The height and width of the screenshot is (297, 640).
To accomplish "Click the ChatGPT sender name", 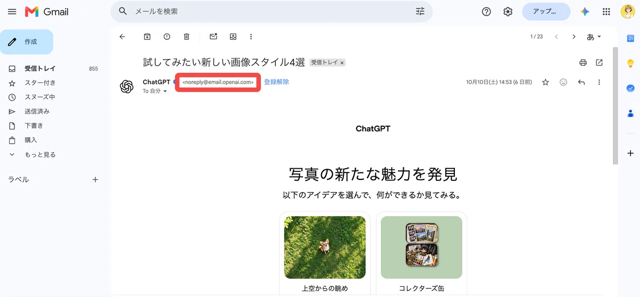I will click(x=155, y=82).
